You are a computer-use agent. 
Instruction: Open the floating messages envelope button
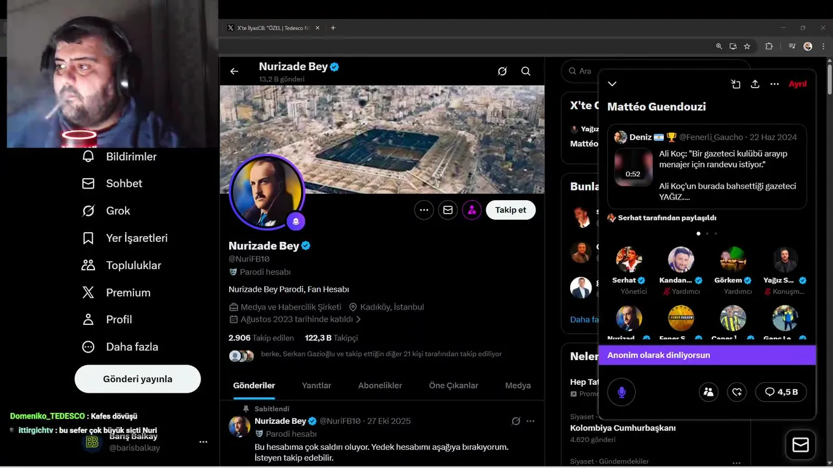point(800,445)
